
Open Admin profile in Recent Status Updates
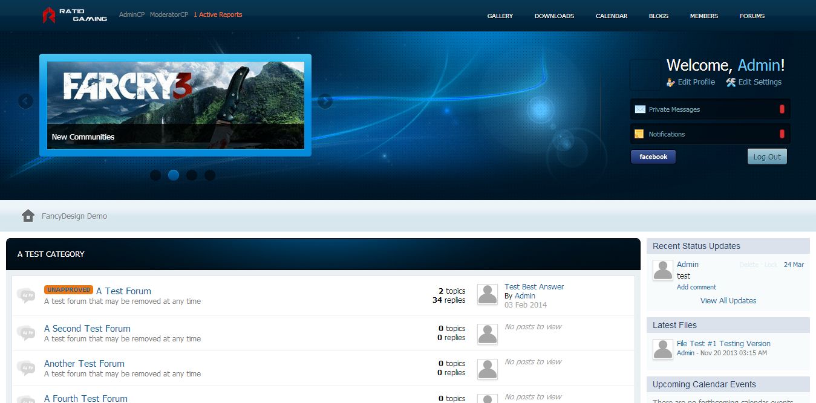click(688, 265)
